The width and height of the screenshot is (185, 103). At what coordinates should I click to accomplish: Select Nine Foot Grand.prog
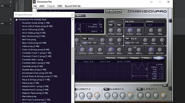36,100
